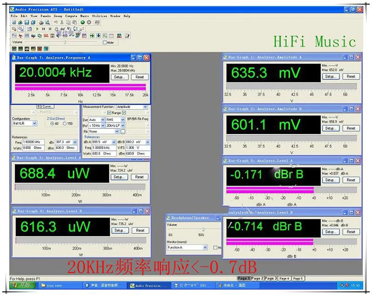Toggle the right Range checkbox
The image size is (372, 296).
pos(124,113)
